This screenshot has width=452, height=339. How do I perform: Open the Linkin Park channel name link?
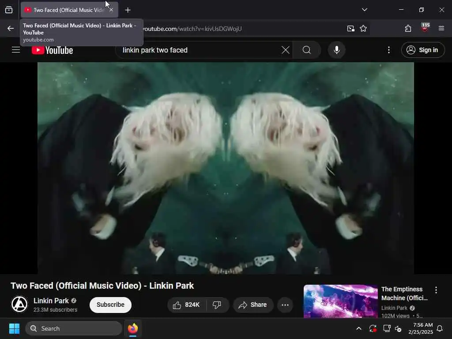(51, 301)
